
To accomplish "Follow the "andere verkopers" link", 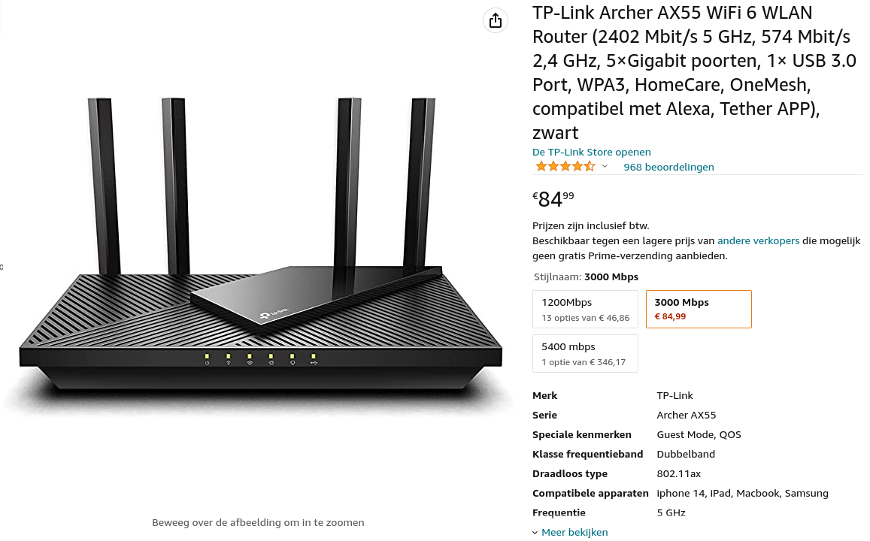I will (x=758, y=240).
